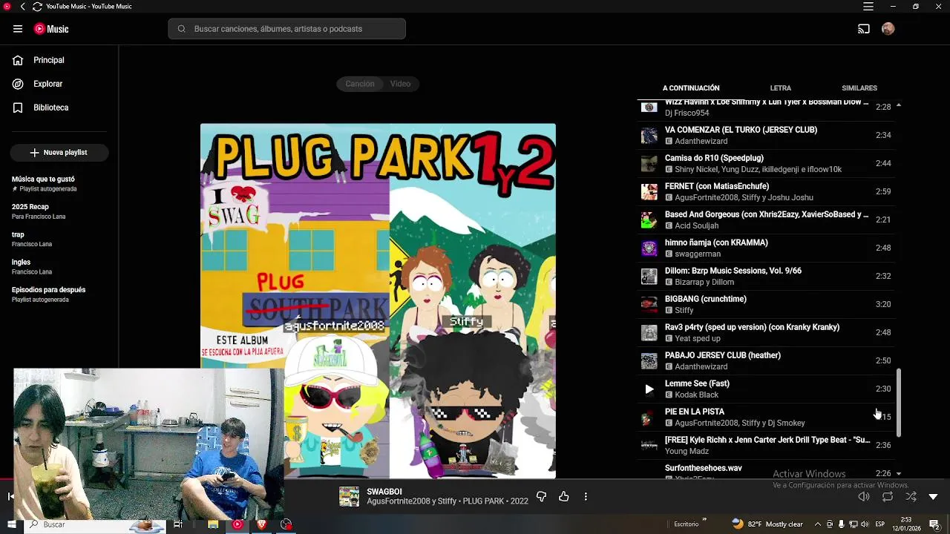
Task: Collapse the player page with down arrow
Action: [934, 497]
